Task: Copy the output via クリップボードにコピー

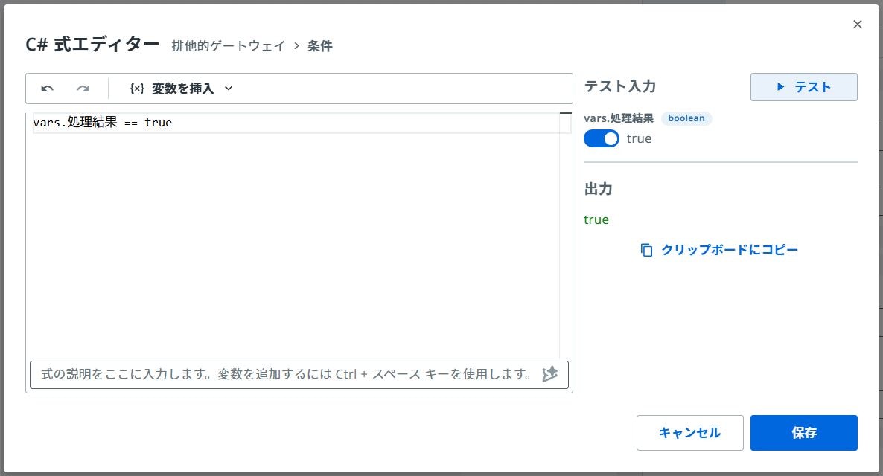Action: (728, 250)
